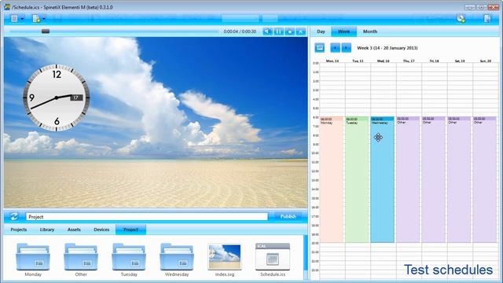The width and height of the screenshot is (503, 283).
Task: Click the Publish button
Action: tap(288, 217)
